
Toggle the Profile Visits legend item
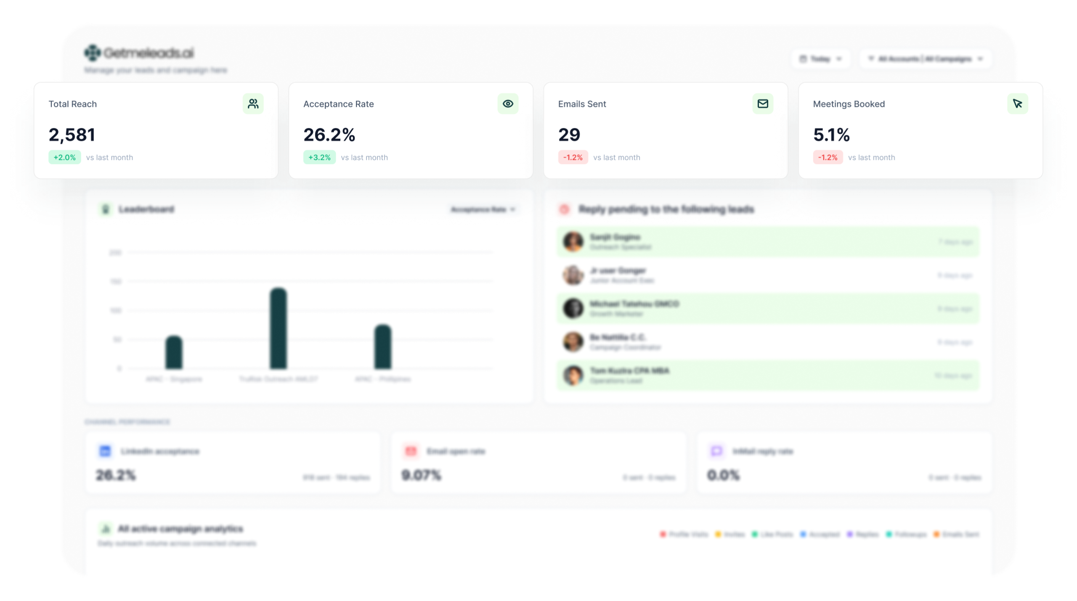[x=684, y=534]
